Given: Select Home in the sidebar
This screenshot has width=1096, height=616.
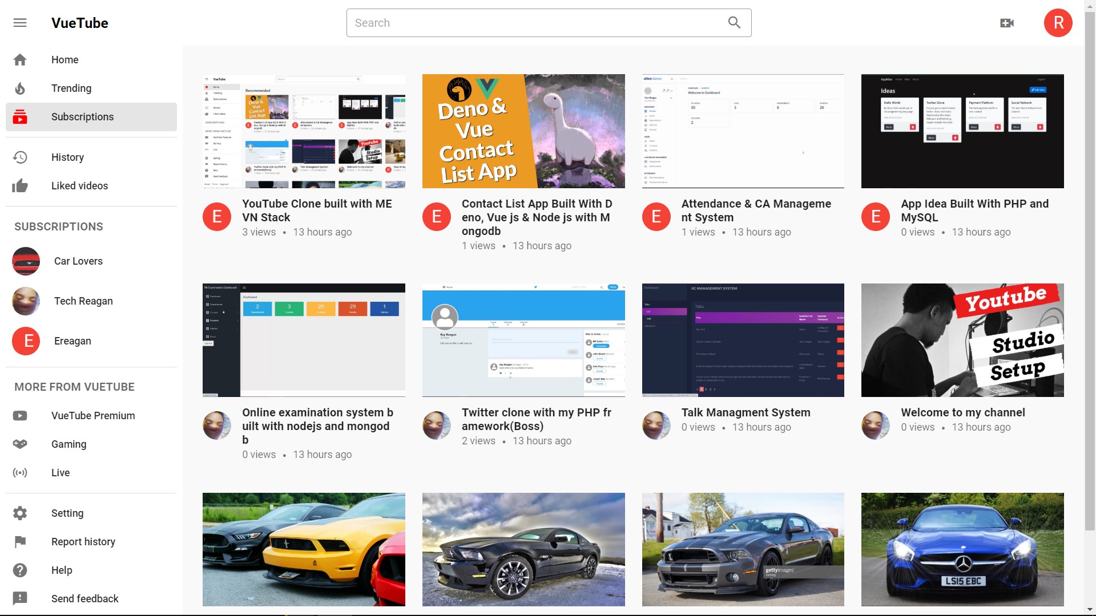Looking at the screenshot, I should 65,60.
